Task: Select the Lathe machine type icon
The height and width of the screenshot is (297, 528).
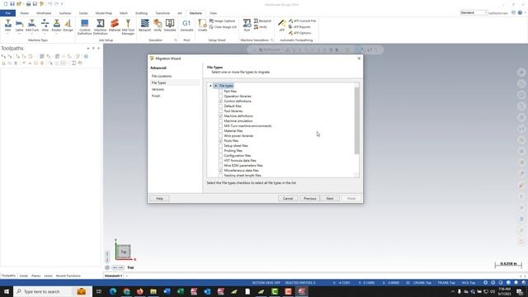Action: coord(20,26)
